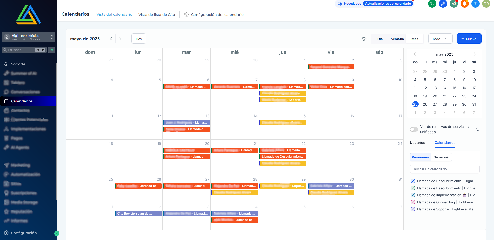Open the green phone dialer icon
Viewport: 494px width, 240px height.
(x=432, y=4)
